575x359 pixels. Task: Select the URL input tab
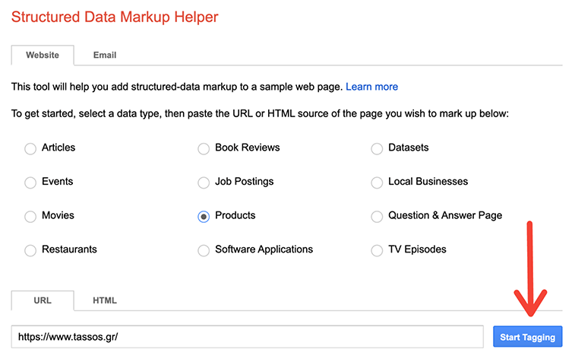[x=43, y=300]
